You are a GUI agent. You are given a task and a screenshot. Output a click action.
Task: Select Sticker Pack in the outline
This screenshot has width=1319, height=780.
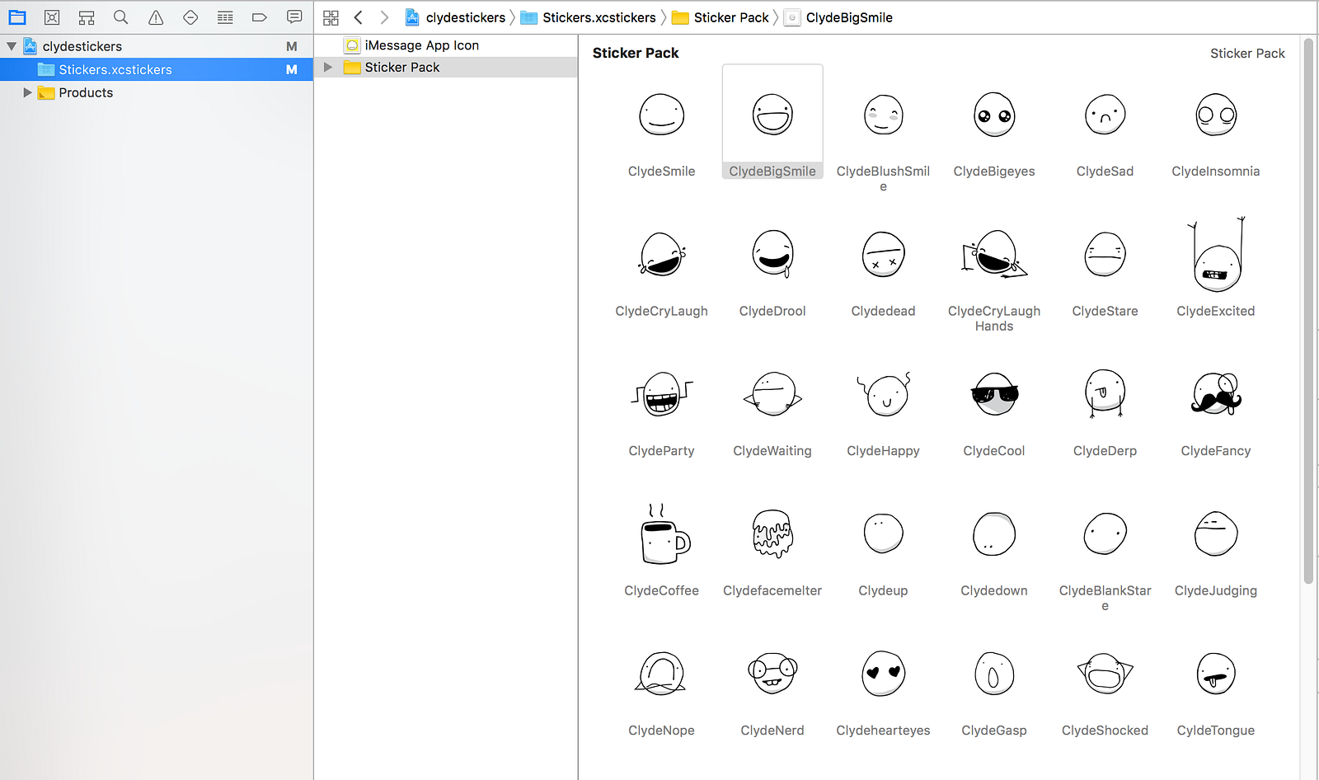(446, 67)
